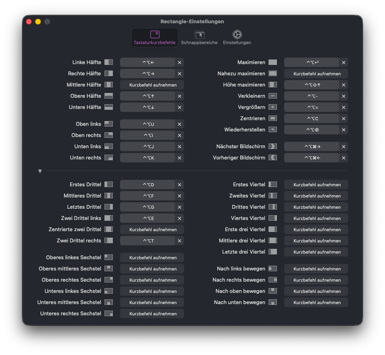Click the Verkleinern minus icon
Viewport: 385px width, 355px height.
273,96
